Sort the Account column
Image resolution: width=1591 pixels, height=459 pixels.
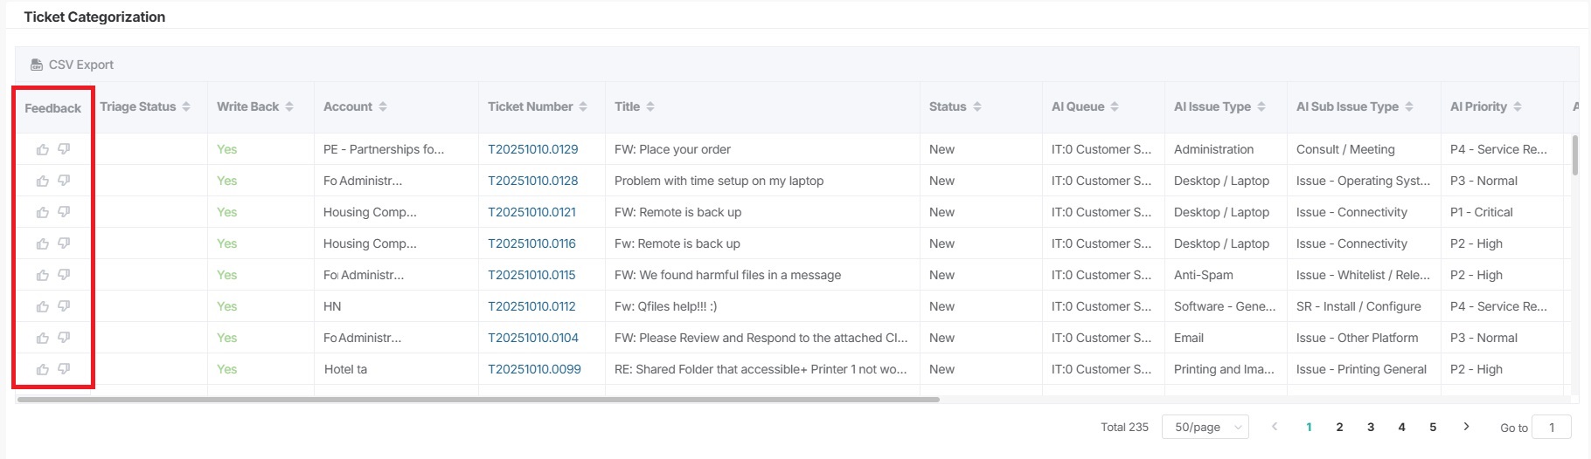tap(383, 106)
